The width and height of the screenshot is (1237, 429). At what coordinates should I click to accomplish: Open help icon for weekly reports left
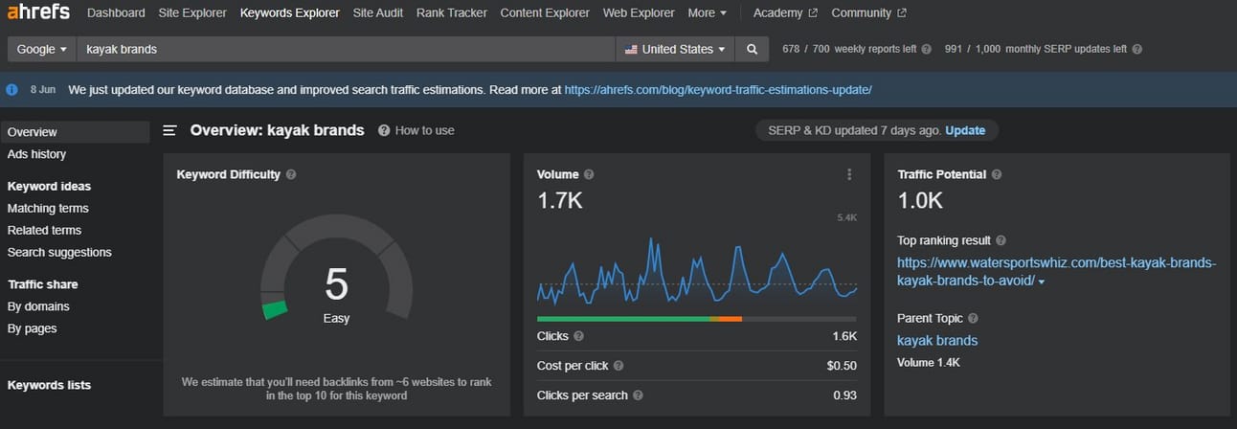[926, 49]
